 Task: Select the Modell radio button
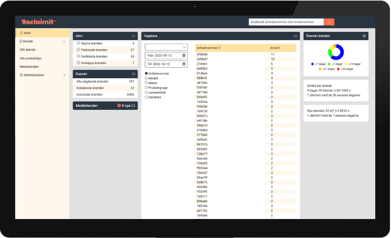pos(146,78)
